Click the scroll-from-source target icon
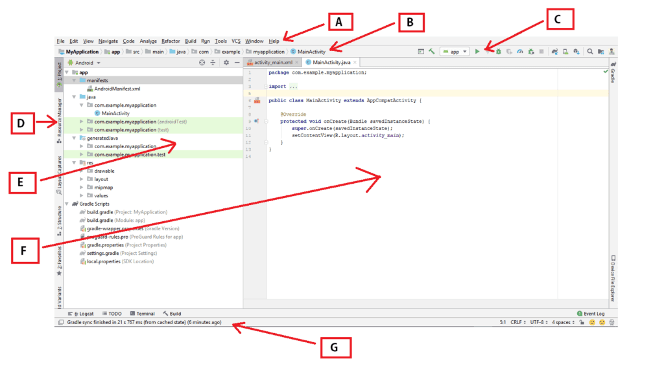 (x=202, y=63)
